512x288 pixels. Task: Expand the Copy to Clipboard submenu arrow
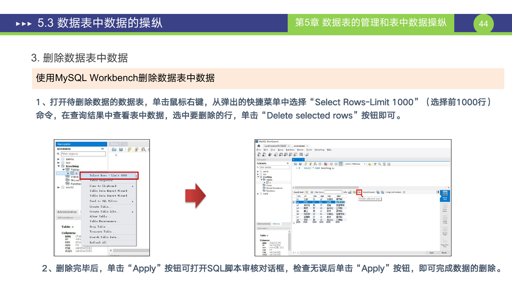pyautogui.click(x=133, y=186)
